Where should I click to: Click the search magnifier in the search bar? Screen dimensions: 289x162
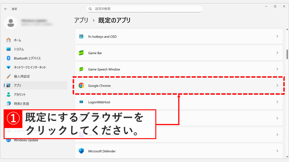[x=90, y=9]
